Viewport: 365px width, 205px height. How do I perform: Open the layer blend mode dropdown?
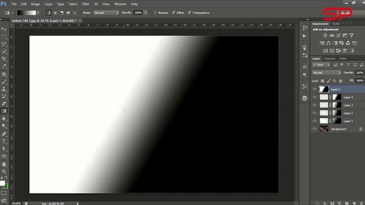327,73
